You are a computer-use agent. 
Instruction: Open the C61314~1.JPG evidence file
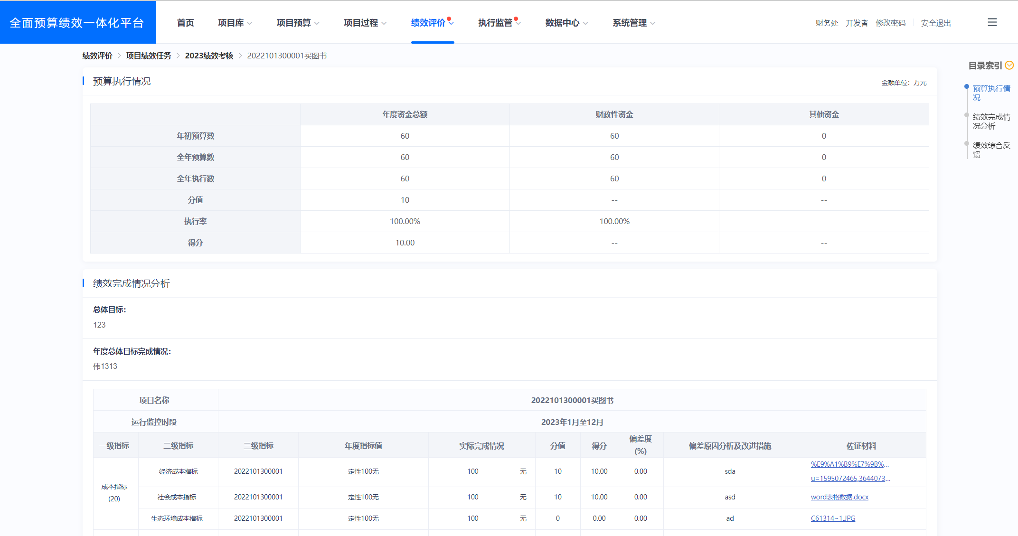[x=833, y=518]
